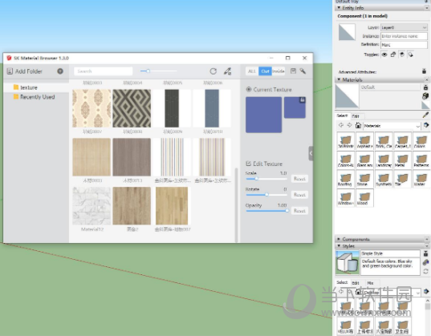Image resolution: width=431 pixels, height=336 pixels.
Task: Open the Stone materials folder
Action: pos(364,179)
